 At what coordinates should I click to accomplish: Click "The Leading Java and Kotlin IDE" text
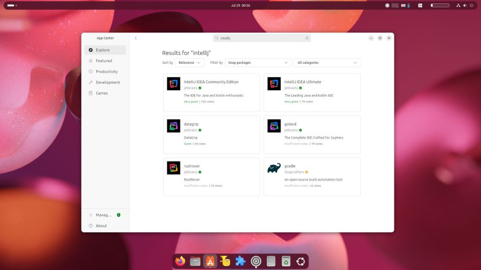tap(309, 95)
